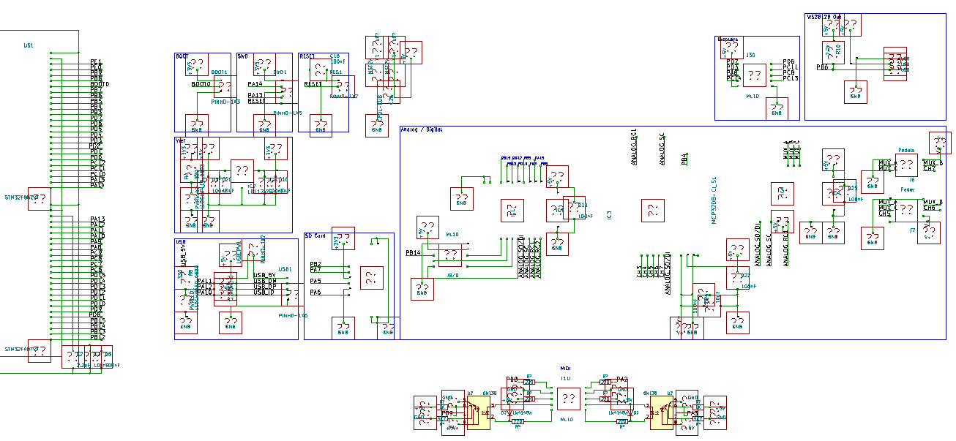Select the Pedals J6 connector symbol
The image size is (956, 441).
click(906, 165)
